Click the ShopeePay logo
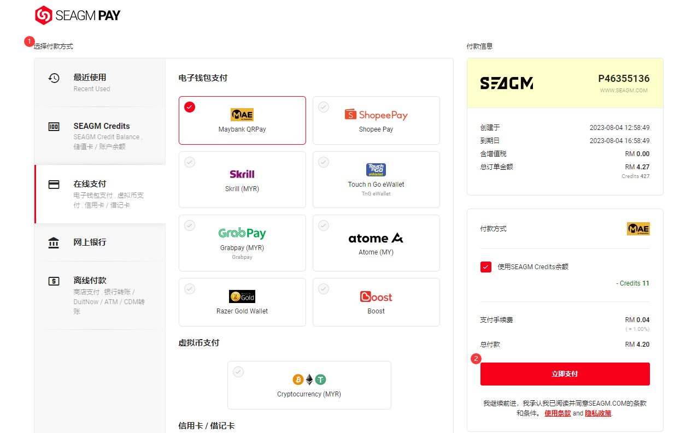 376,115
